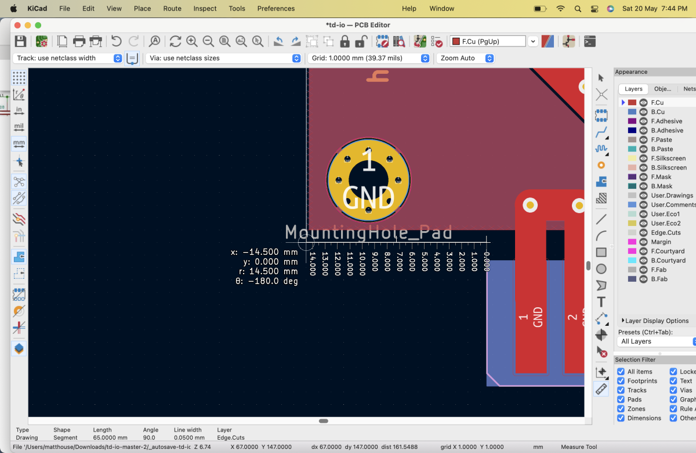
Task: Click the GND mounting hole pad
Action: pyautogui.click(x=369, y=181)
